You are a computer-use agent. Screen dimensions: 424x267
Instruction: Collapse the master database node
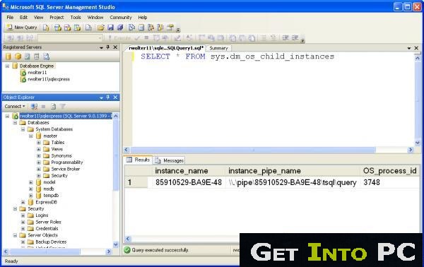(31, 136)
